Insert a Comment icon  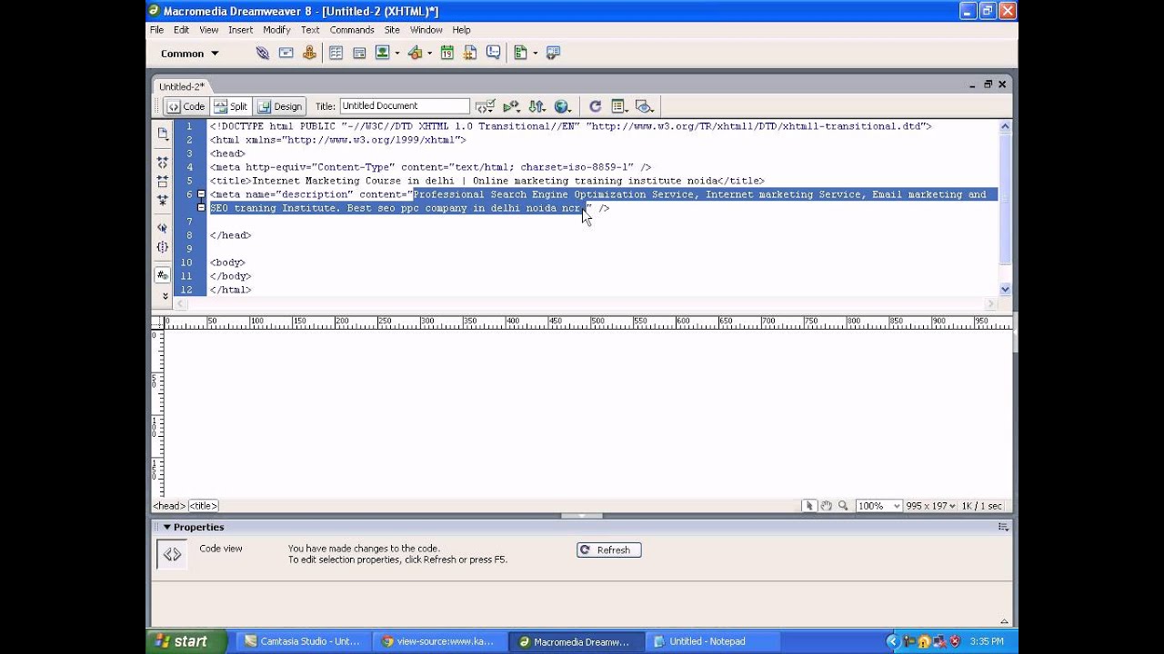[494, 53]
